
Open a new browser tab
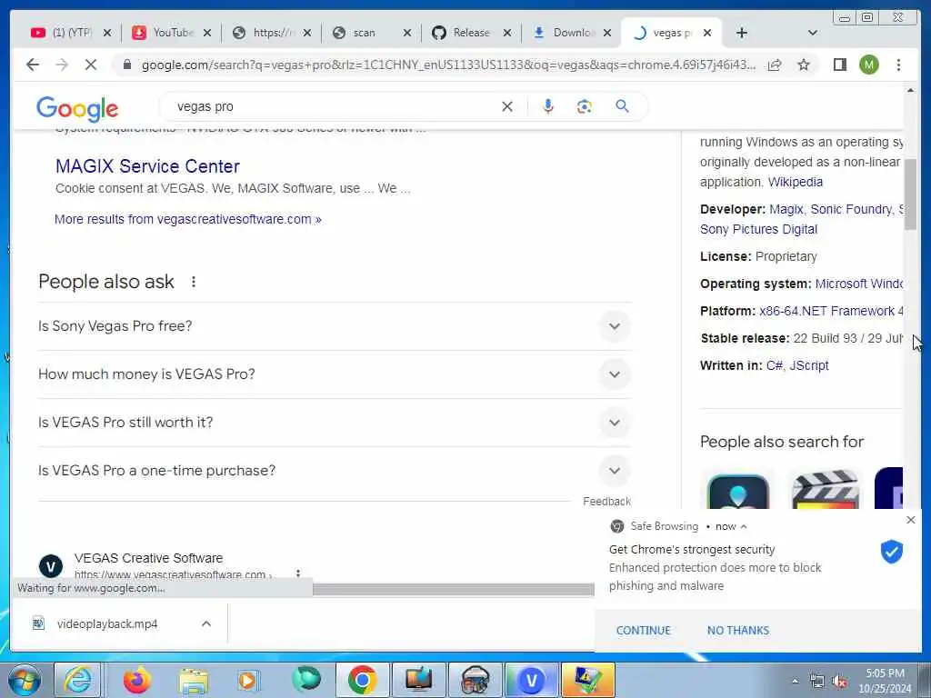[742, 33]
